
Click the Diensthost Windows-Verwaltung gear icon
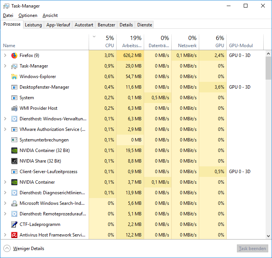(x=14, y=119)
